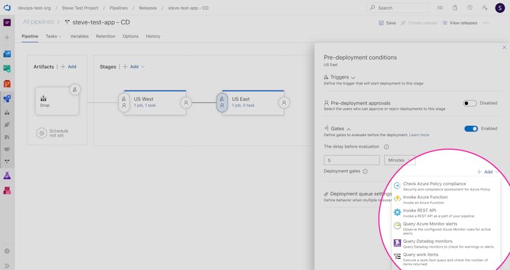510x270 pixels.
Task: Open US West post-deployment conditions icon
Action: tap(186, 103)
